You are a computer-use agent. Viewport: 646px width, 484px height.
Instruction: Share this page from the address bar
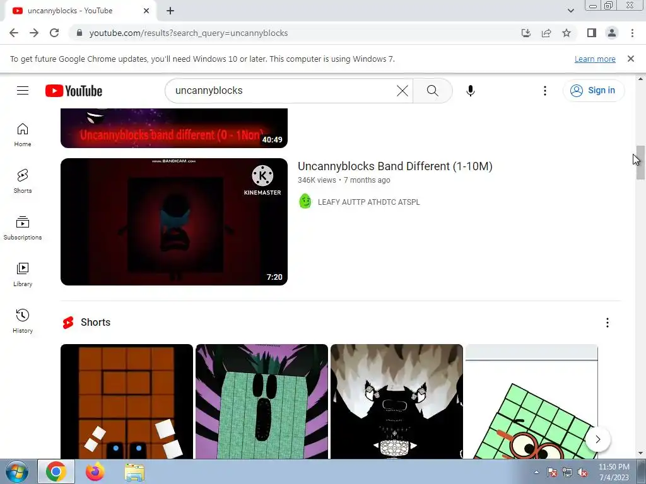pos(546,33)
